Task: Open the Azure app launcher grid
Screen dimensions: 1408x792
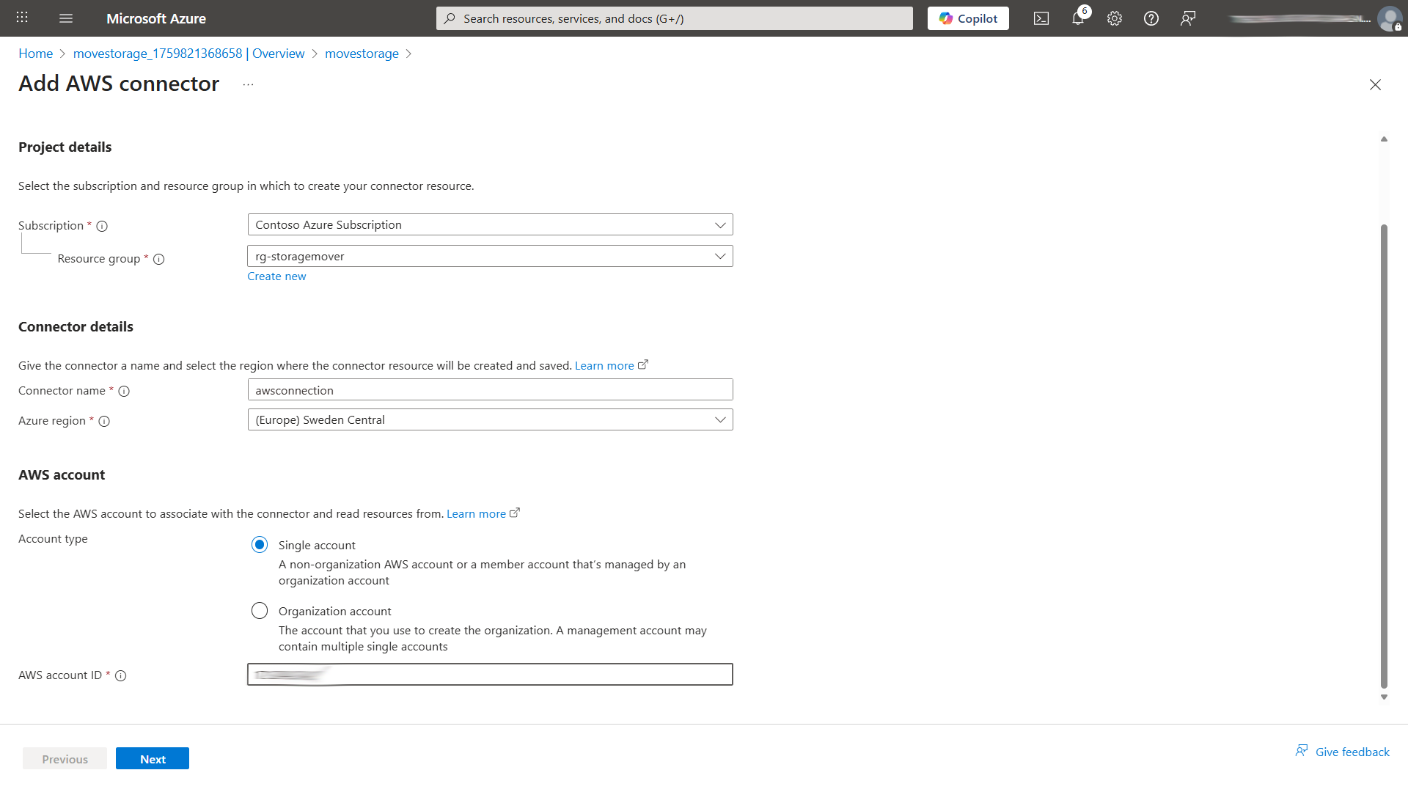Action: [x=21, y=18]
